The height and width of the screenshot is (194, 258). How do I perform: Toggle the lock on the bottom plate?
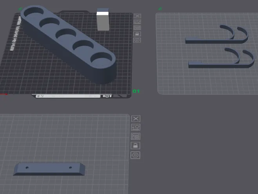(135, 146)
